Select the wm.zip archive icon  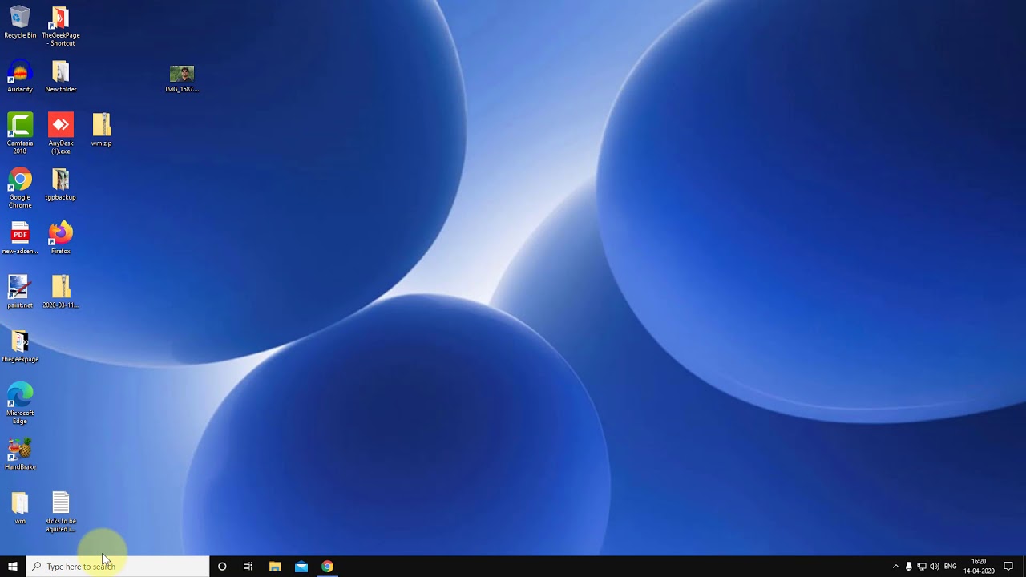click(102, 130)
